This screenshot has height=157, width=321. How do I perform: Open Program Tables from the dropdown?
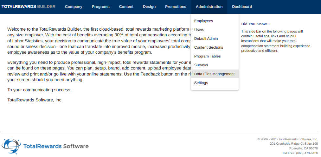click(x=215, y=56)
